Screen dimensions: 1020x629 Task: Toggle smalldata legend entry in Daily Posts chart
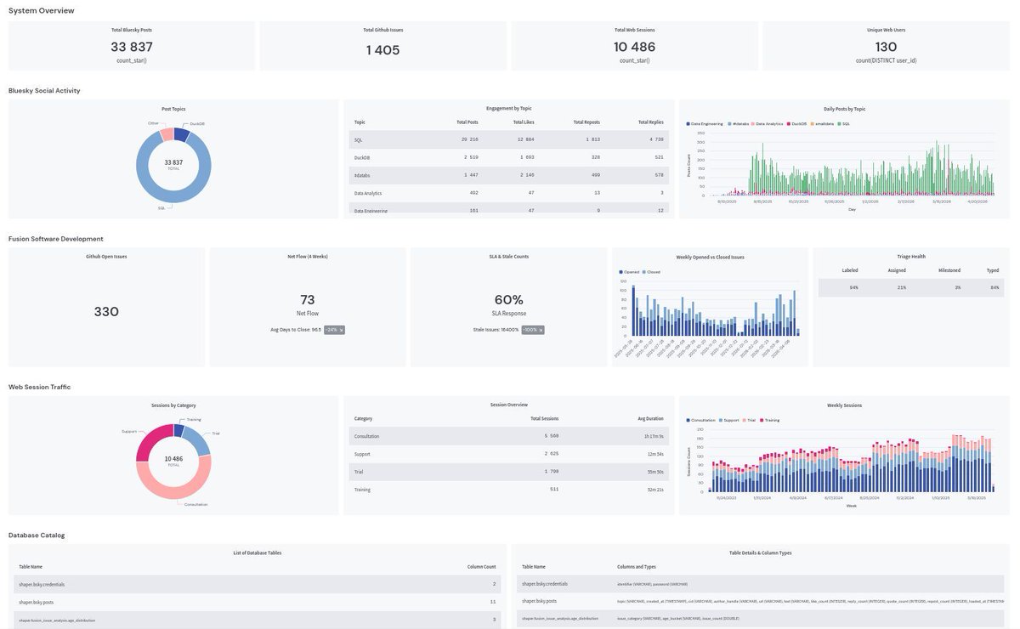pyautogui.click(x=823, y=123)
